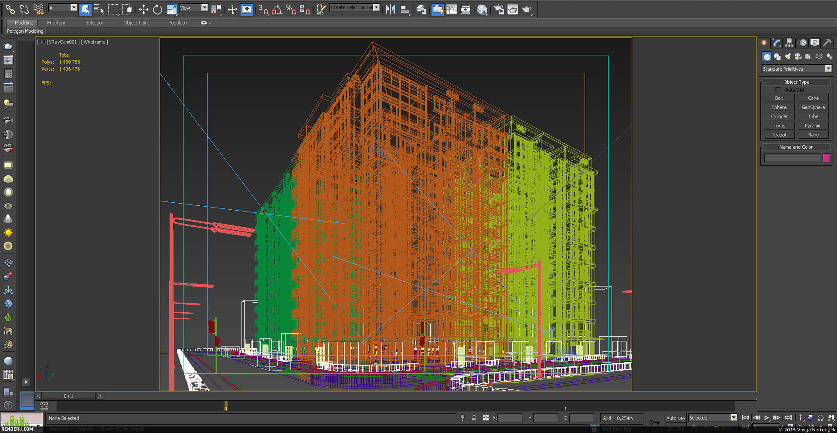Viewport: 837px width, 433px height.
Task: Collapse the Object Type rollout
Action: pyautogui.click(x=796, y=82)
